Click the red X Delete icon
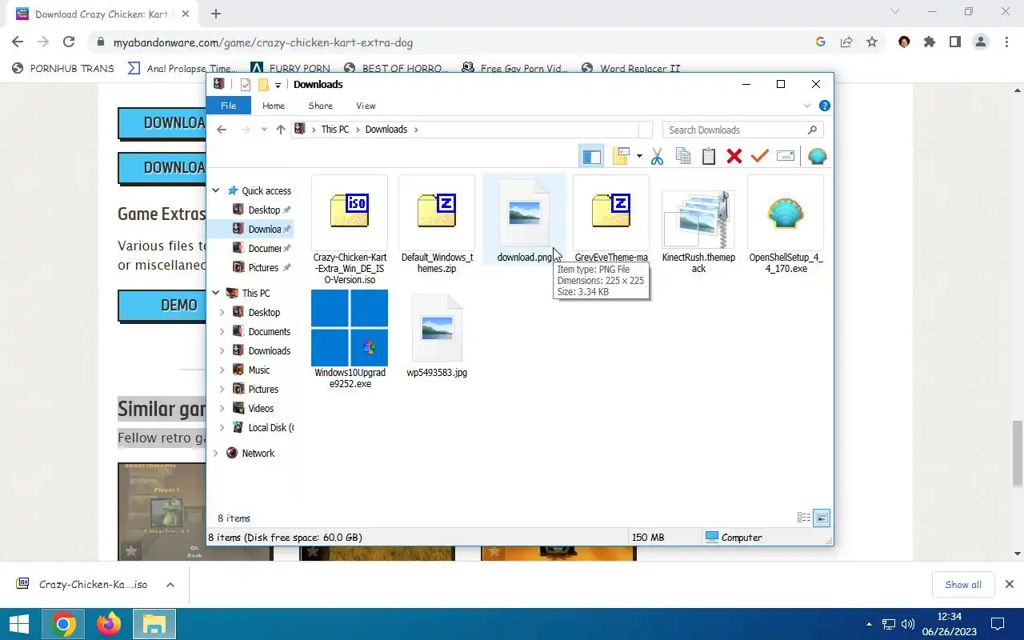Screen dimensions: 1024x640 [x=734, y=156]
